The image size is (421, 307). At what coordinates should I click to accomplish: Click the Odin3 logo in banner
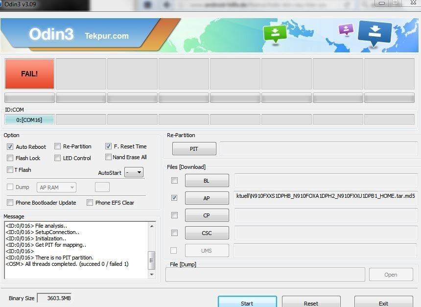51,34
